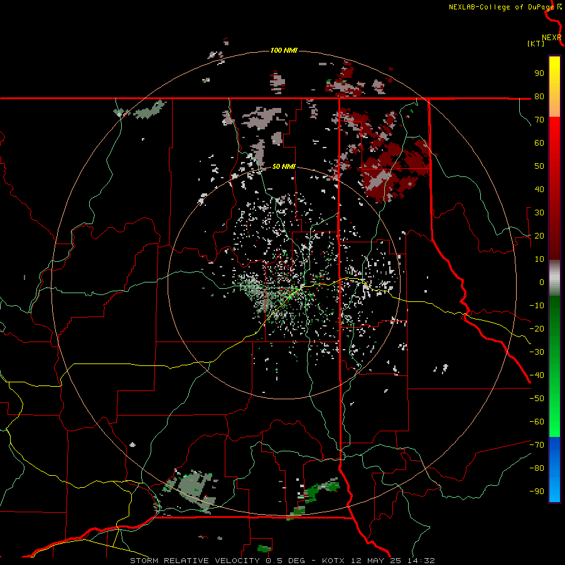The height and width of the screenshot is (565, 565).
Task: Select the "-60" scale value
Action: pos(537,422)
